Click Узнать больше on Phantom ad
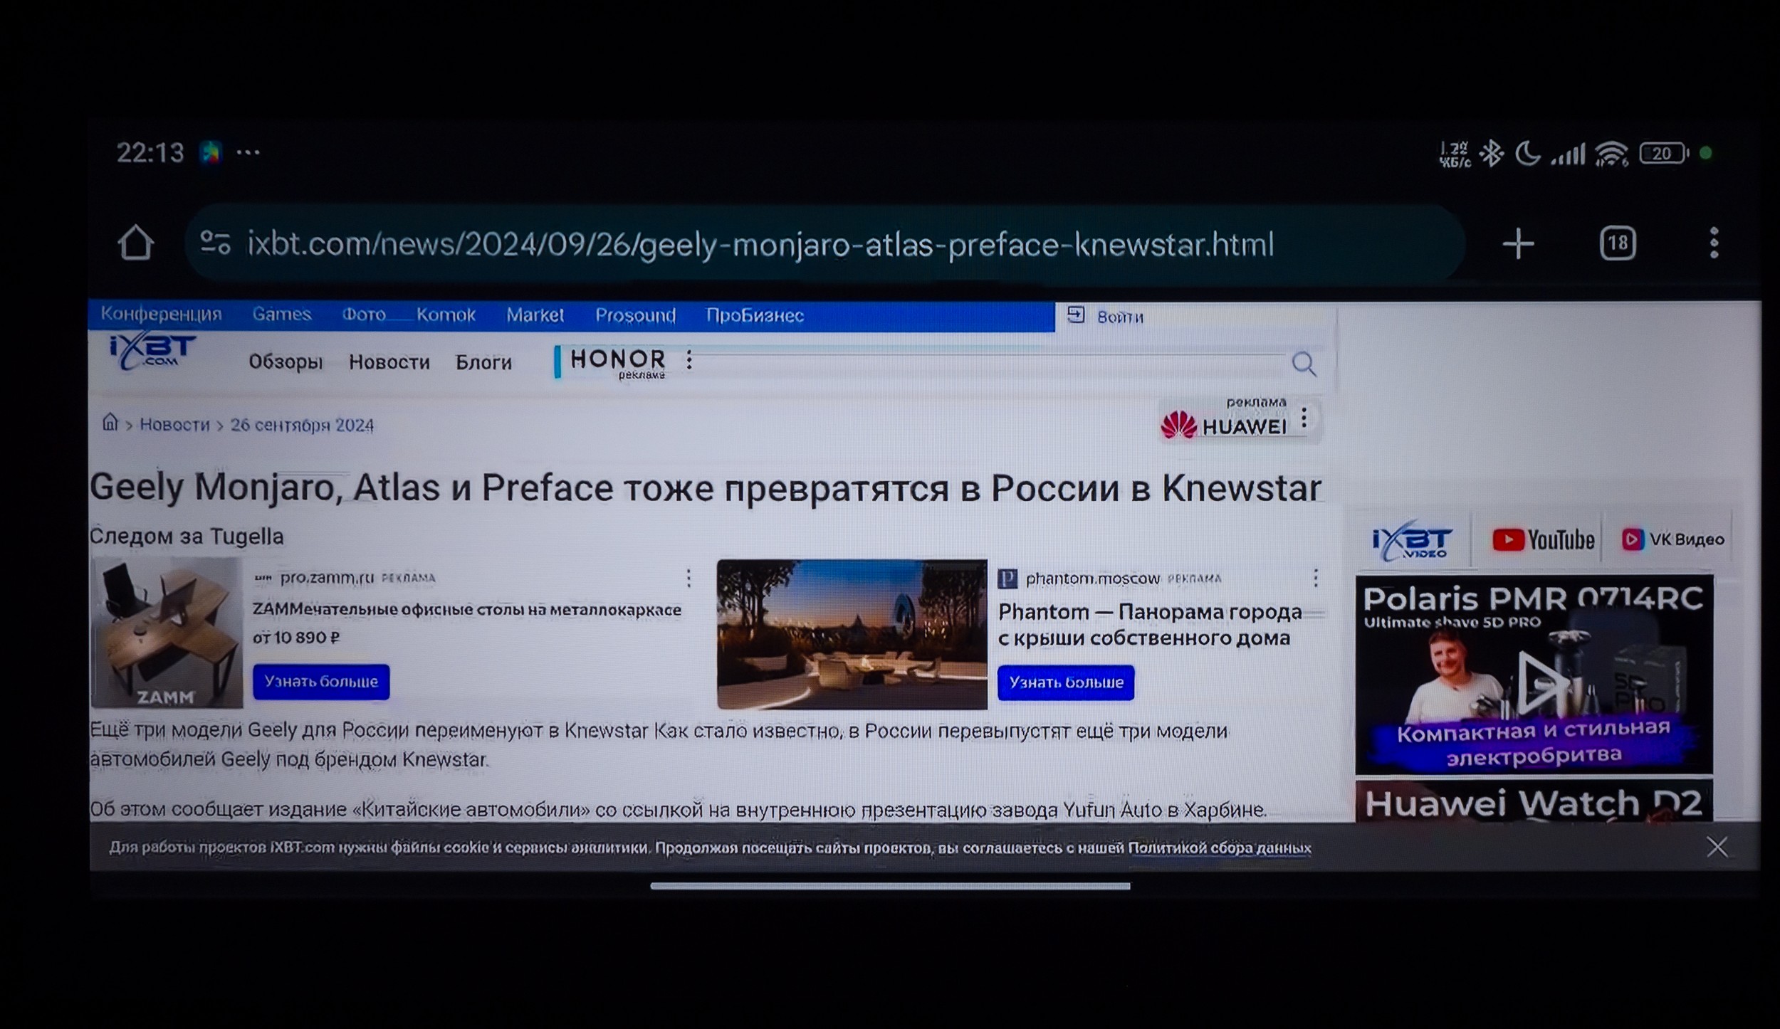Image resolution: width=1780 pixels, height=1029 pixels. coord(1065,682)
